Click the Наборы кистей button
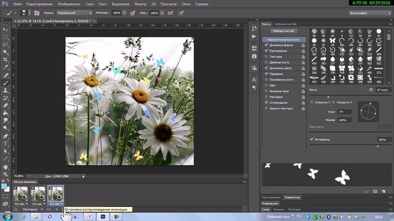 point(284,31)
